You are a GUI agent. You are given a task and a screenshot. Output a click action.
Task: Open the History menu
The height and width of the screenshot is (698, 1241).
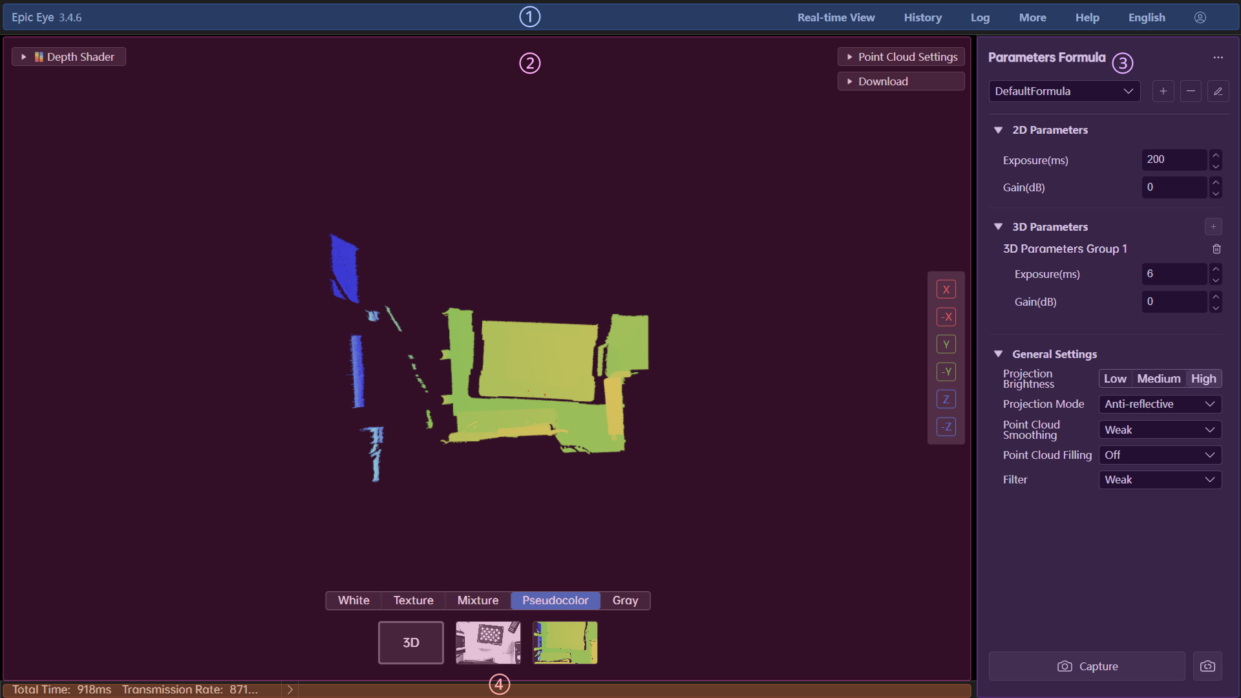coord(922,17)
